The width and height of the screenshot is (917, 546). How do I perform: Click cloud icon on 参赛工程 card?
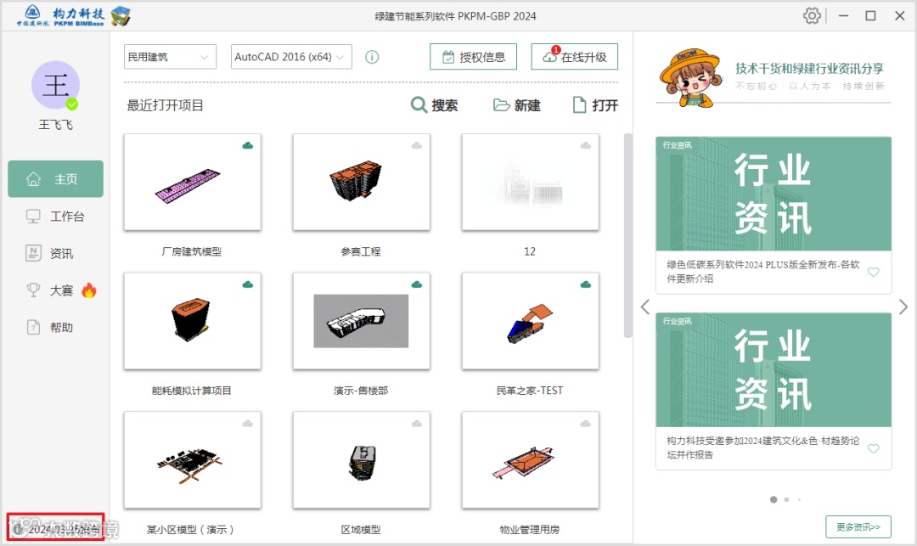click(x=416, y=145)
